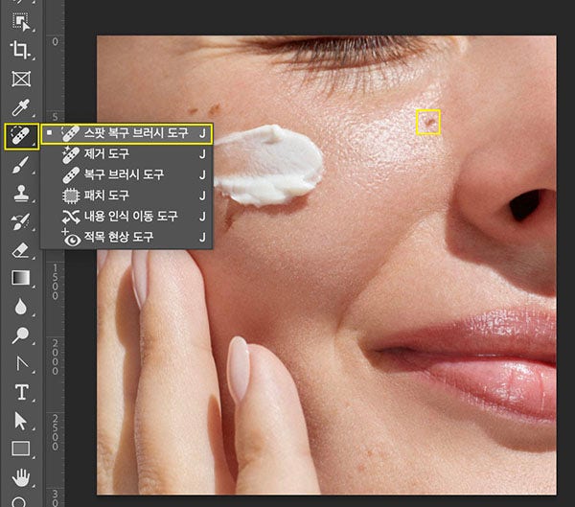Choose 제거 도구 from flyout
575x507 pixels.
126,153
